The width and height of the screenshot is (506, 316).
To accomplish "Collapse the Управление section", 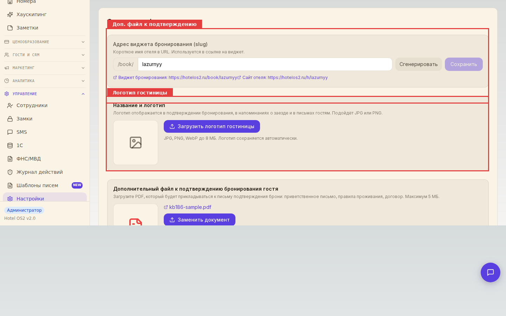I will tap(45, 94).
